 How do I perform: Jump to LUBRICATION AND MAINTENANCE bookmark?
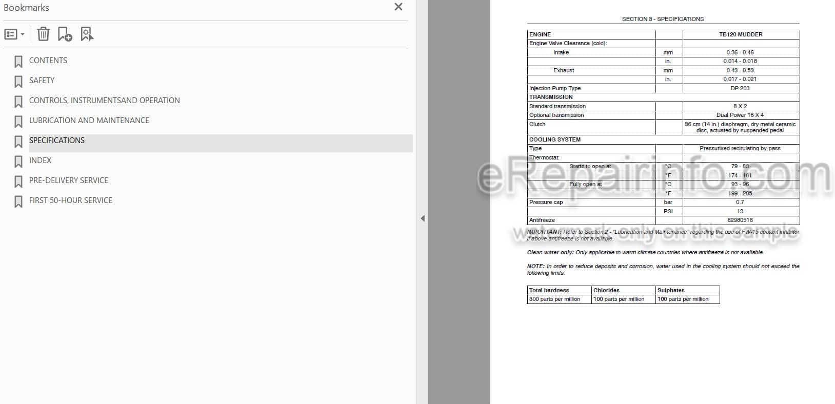pos(89,120)
